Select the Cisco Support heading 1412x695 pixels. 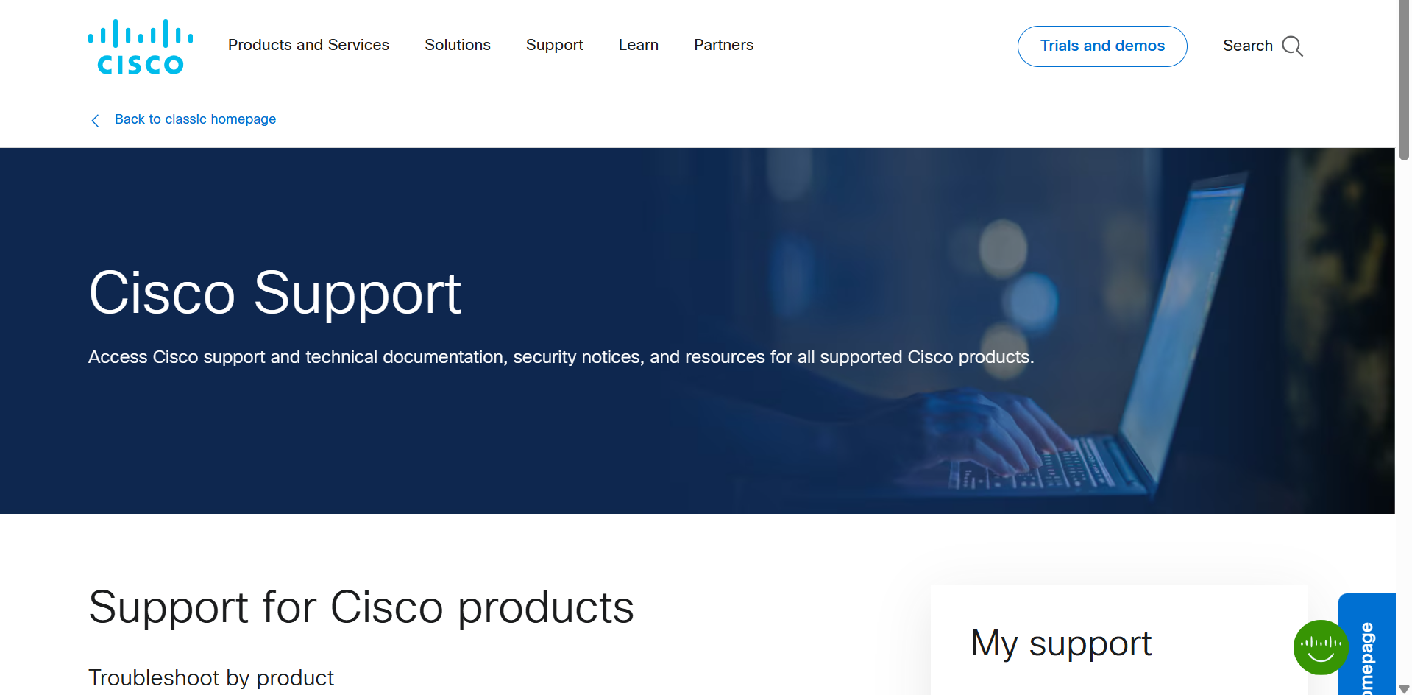pos(274,293)
